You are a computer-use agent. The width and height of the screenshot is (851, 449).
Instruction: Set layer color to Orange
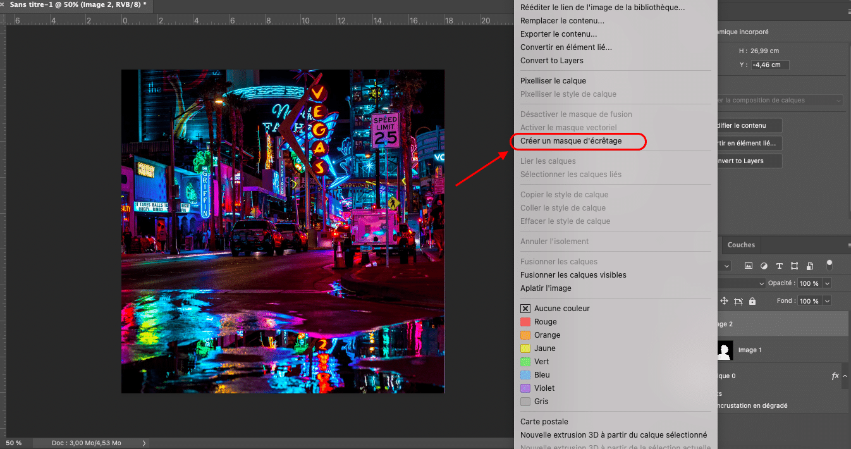point(540,335)
